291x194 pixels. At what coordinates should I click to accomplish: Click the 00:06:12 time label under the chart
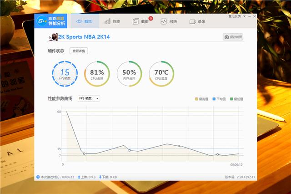coord(236,165)
